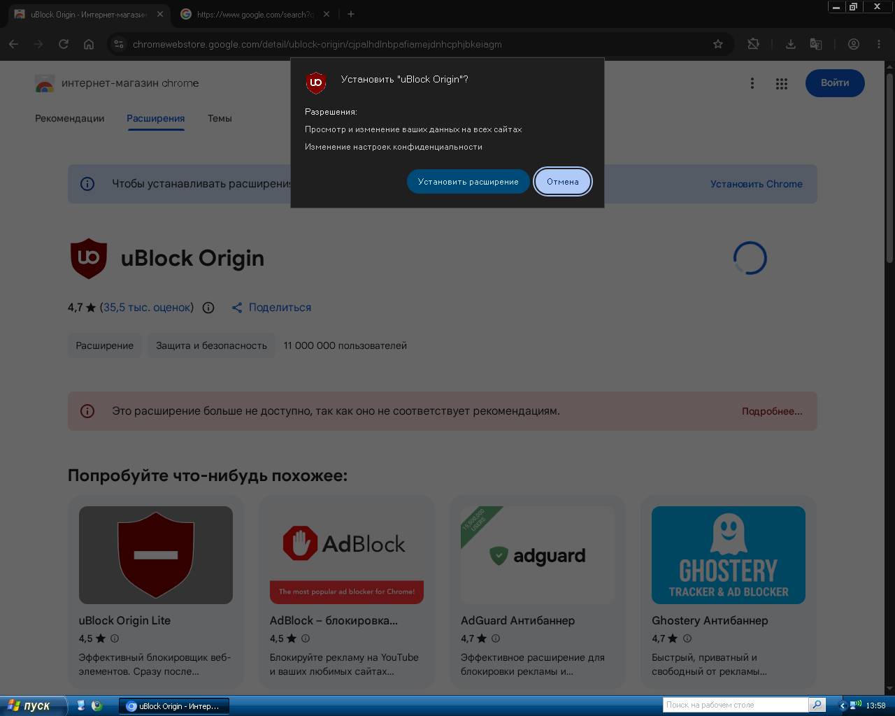This screenshot has height=716, width=895.
Task: Cancel the install dialog with 'Отмена'
Action: click(563, 182)
